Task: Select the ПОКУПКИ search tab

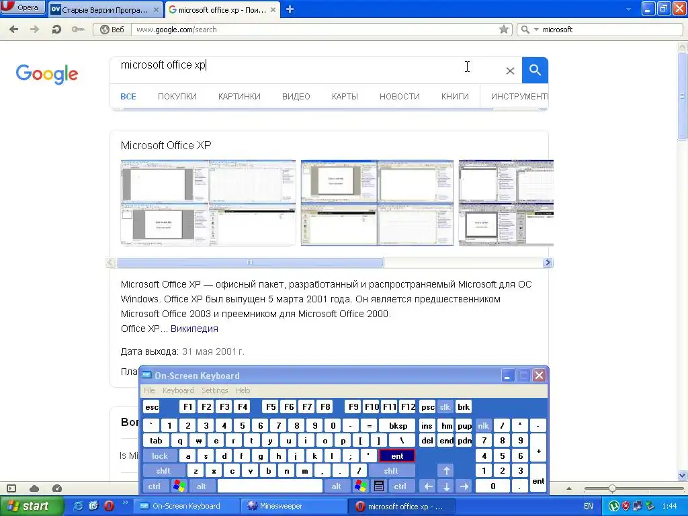Action: click(177, 97)
